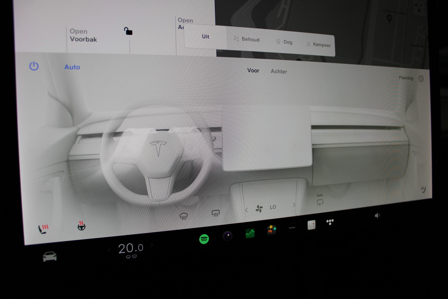Viewport: 448px width, 299px height.
Task: Open the three-dots app launcher
Action: pyautogui.click(x=292, y=228)
